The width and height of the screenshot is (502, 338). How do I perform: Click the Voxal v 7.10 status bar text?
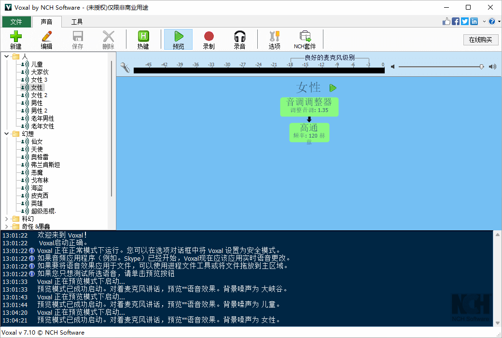(x=43, y=333)
